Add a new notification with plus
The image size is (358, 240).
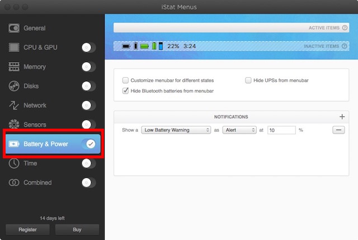click(x=342, y=117)
